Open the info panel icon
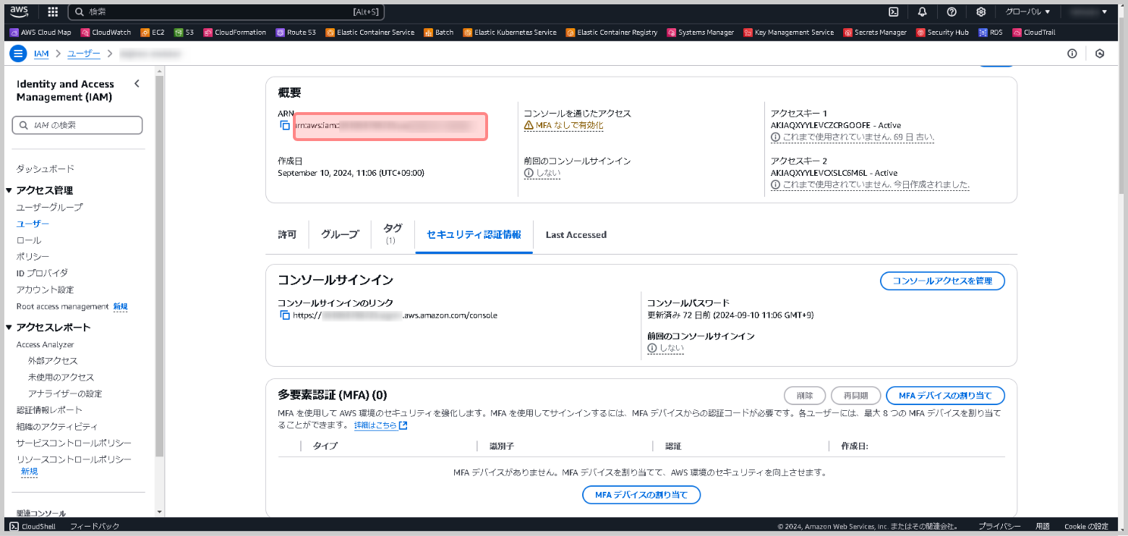 [x=1072, y=54]
